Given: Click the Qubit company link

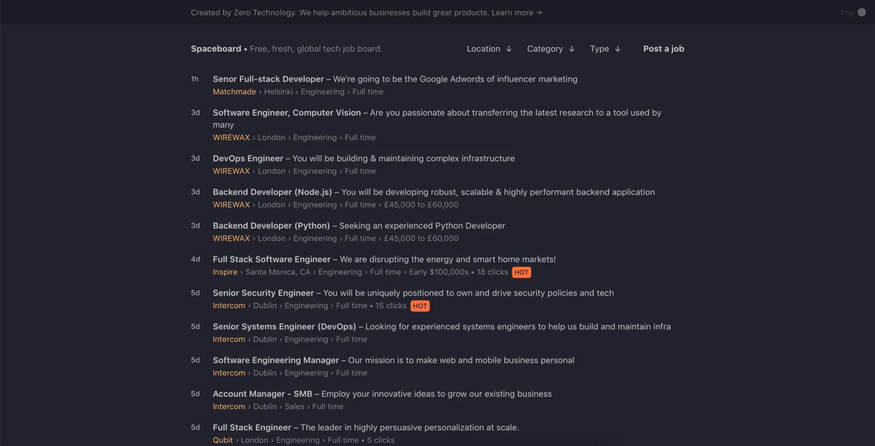Looking at the screenshot, I should (x=223, y=440).
